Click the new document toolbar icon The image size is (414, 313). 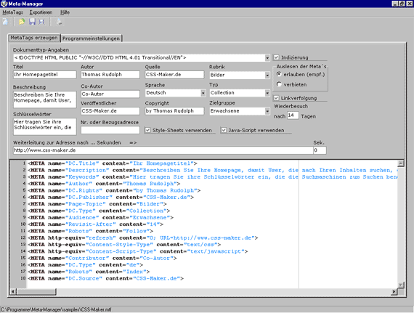5,22
